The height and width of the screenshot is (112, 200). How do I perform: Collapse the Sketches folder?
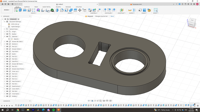5,36
